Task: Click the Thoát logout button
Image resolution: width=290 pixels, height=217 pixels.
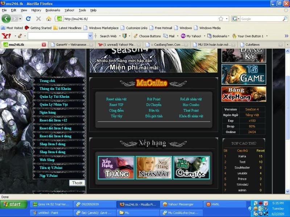Action: click(x=77, y=183)
